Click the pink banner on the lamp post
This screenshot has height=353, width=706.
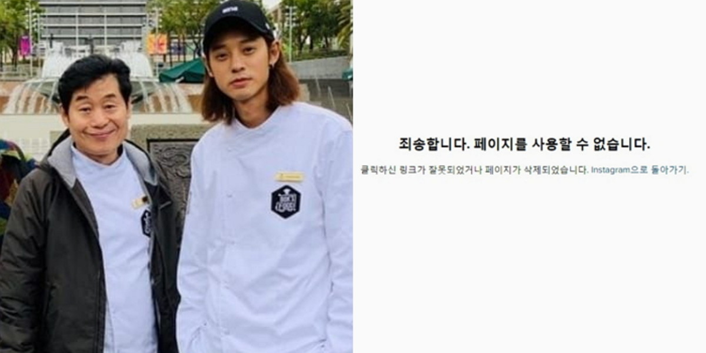click(x=25, y=46)
